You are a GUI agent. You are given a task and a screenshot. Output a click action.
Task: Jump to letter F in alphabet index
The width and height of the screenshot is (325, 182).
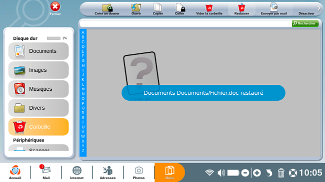[x=83, y=56]
